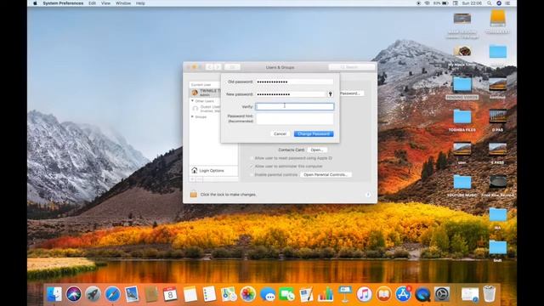The height and width of the screenshot is (306, 544).
Task: Open the Window menu
Action: click(x=122, y=3)
